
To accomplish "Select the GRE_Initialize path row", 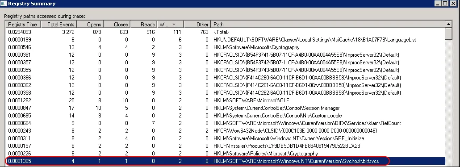I will pyautogui.click(x=225, y=138).
